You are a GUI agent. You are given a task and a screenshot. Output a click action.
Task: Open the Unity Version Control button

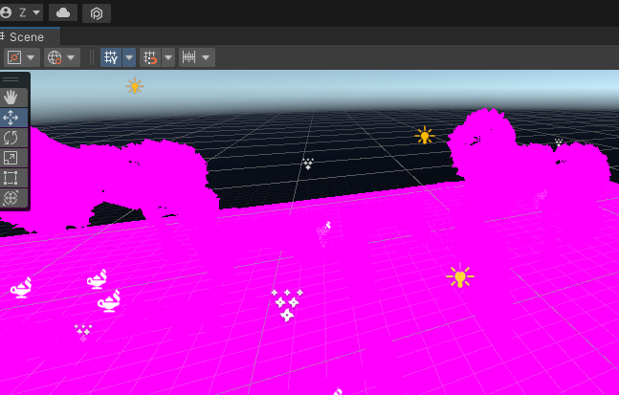pyautogui.click(x=96, y=12)
